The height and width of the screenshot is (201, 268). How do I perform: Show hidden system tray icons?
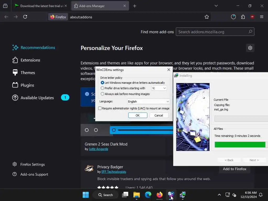coord(219,195)
